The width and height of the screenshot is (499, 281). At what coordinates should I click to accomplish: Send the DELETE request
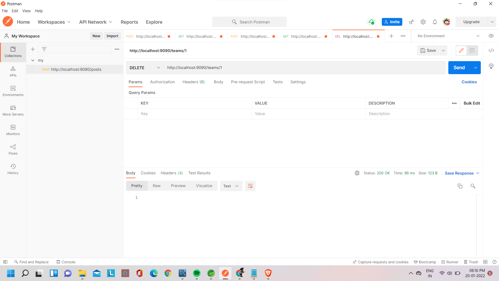pos(459,67)
